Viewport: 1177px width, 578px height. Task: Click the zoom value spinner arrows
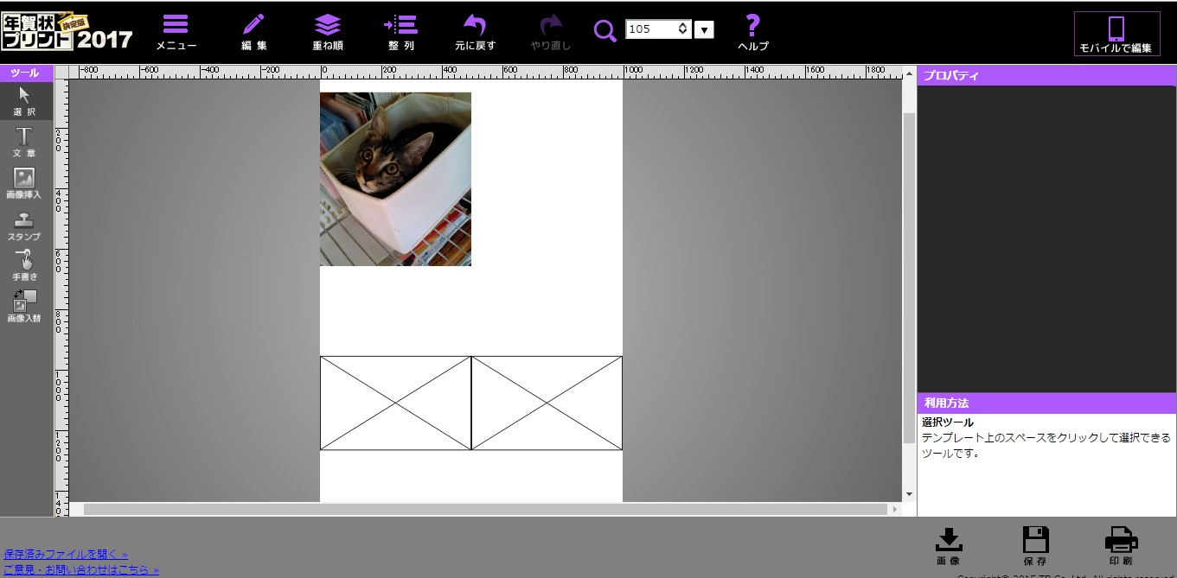click(x=683, y=29)
